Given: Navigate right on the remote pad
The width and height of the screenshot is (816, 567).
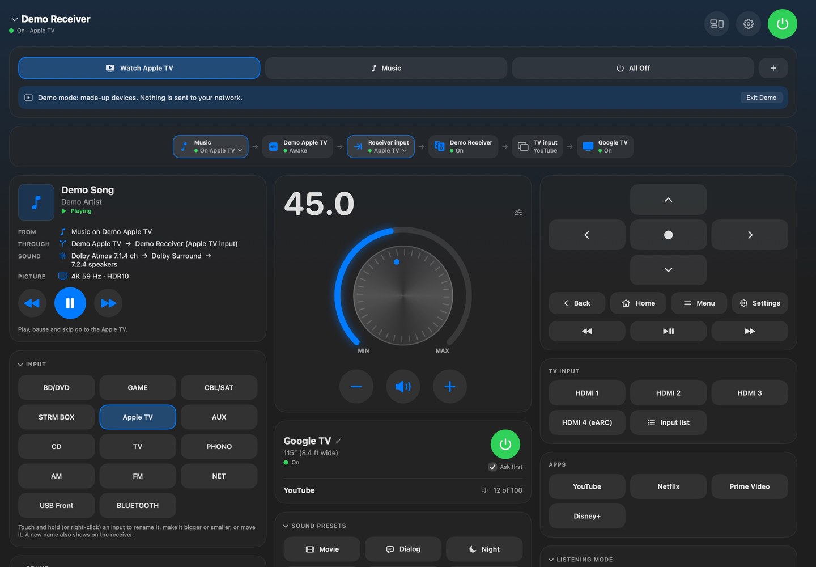Looking at the screenshot, I should point(750,235).
